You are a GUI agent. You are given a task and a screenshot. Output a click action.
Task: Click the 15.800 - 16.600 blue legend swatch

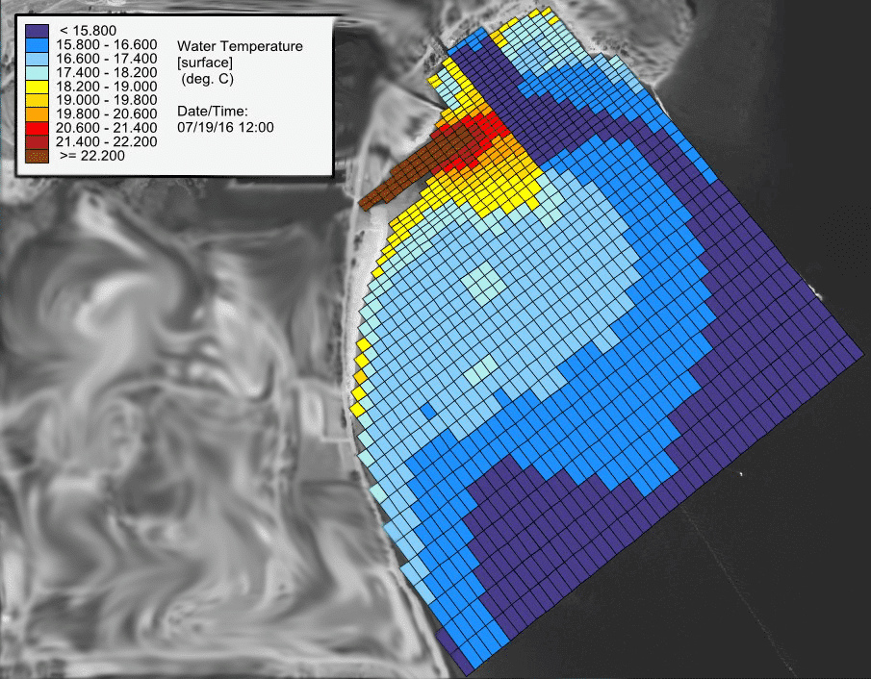(37, 45)
